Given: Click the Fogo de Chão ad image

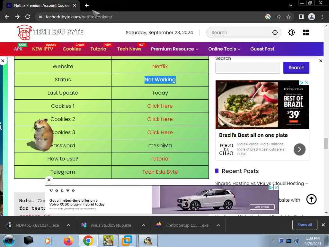Looking at the screenshot, I should 262,105.
